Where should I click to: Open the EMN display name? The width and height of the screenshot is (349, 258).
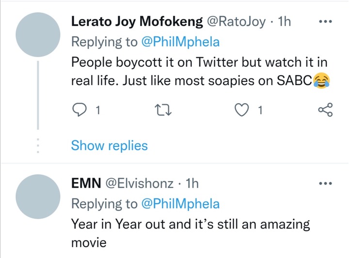click(x=86, y=183)
